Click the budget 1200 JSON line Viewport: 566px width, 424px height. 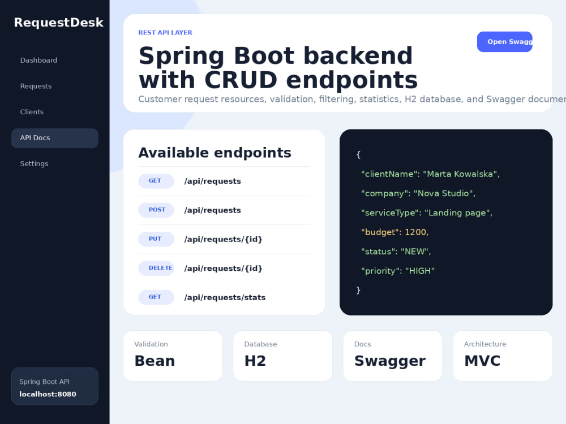coord(395,232)
